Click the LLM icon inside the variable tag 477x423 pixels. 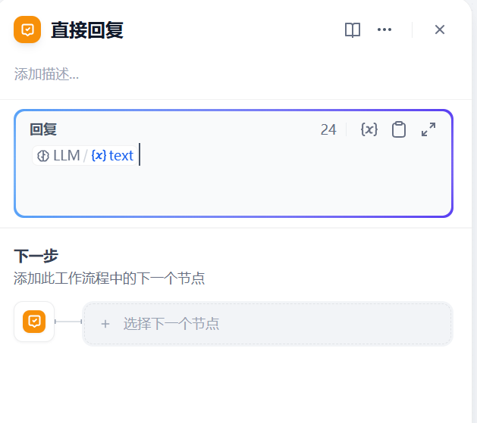click(43, 156)
